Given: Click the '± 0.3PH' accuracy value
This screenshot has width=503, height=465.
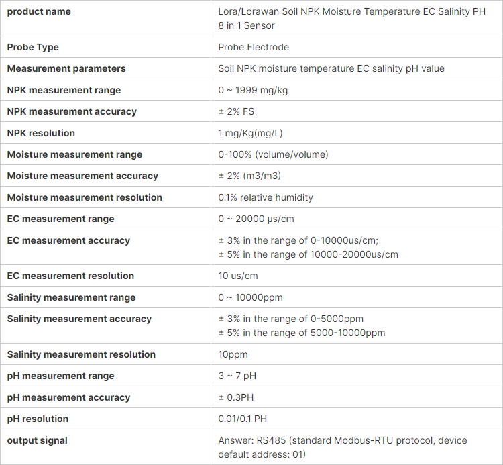Looking at the screenshot, I should pyautogui.click(x=236, y=397).
